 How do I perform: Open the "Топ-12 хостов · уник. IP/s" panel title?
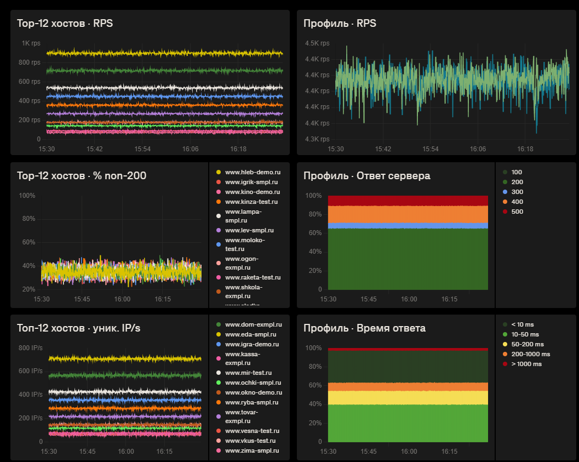pyautogui.click(x=79, y=328)
